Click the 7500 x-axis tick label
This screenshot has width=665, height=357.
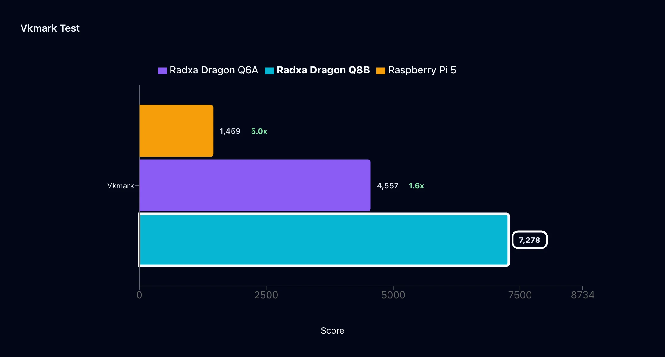(520, 295)
